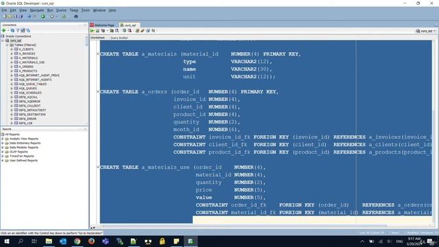This screenshot has height=247, width=439.
Task: Click the grey Forward navigation icon
Action: [52, 16]
